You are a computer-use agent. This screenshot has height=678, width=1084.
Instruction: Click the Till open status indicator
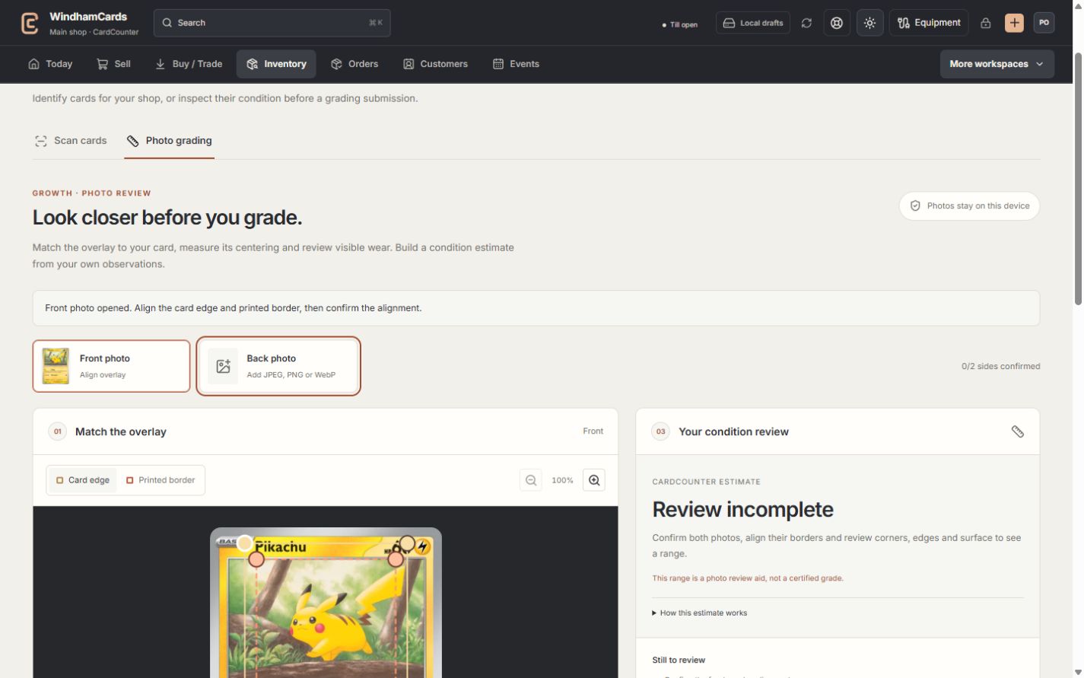click(x=679, y=24)
